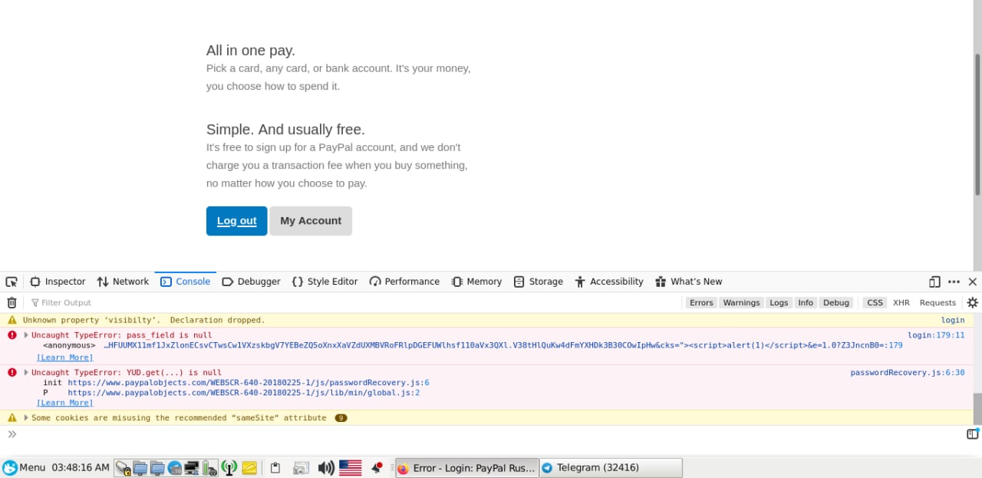Open the What's New tab

688,282
